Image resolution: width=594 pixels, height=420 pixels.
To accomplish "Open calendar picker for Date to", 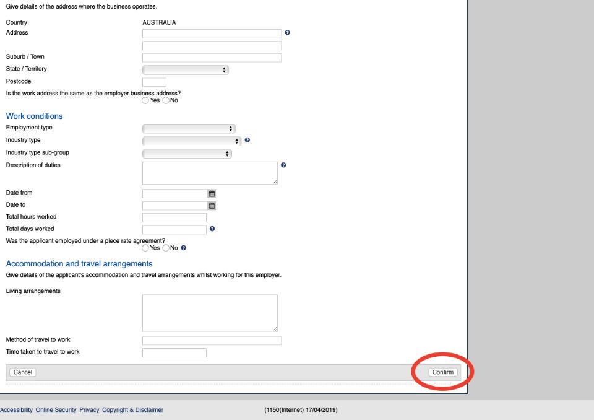I will pyautogui.click(x=212, y=206).
